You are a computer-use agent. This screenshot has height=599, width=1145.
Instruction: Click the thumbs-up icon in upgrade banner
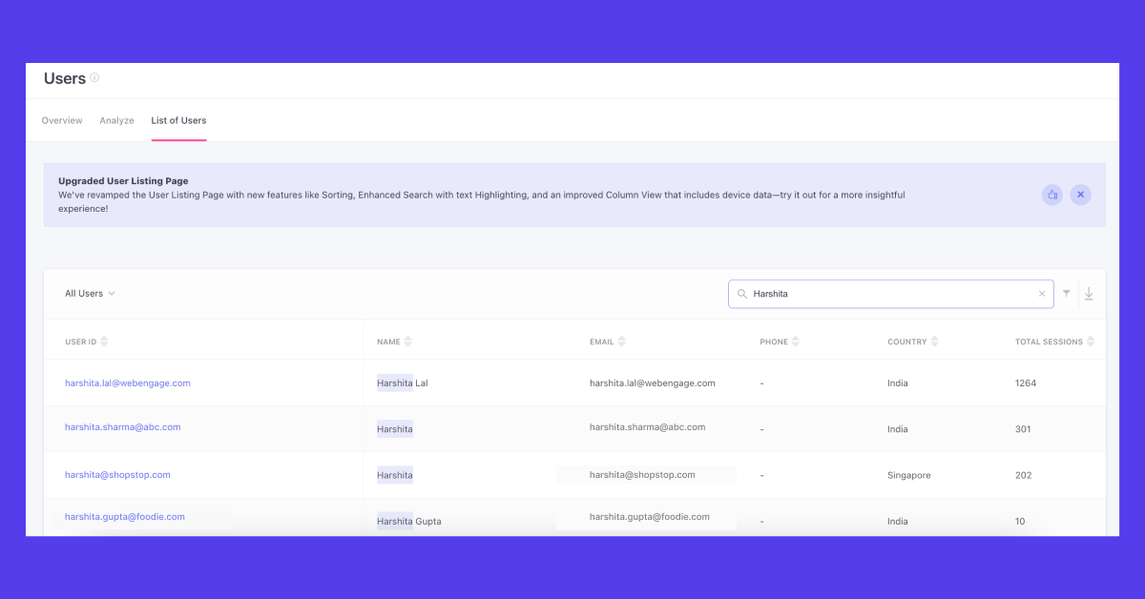coord(1051,195)
